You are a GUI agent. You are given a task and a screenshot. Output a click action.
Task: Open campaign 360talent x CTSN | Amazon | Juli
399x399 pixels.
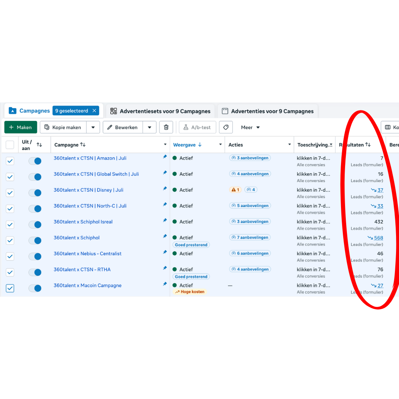click(x=90, y=158)
